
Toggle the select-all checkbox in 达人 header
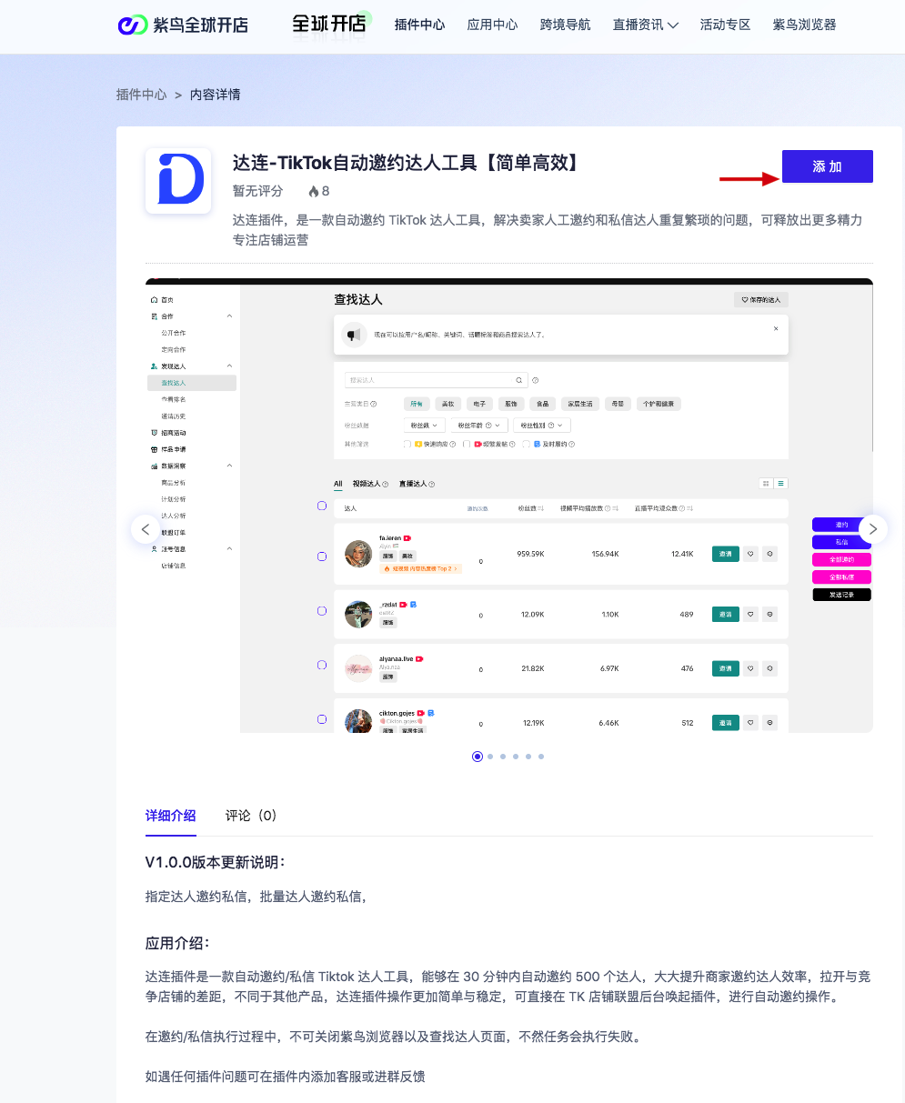click(322, 506)
